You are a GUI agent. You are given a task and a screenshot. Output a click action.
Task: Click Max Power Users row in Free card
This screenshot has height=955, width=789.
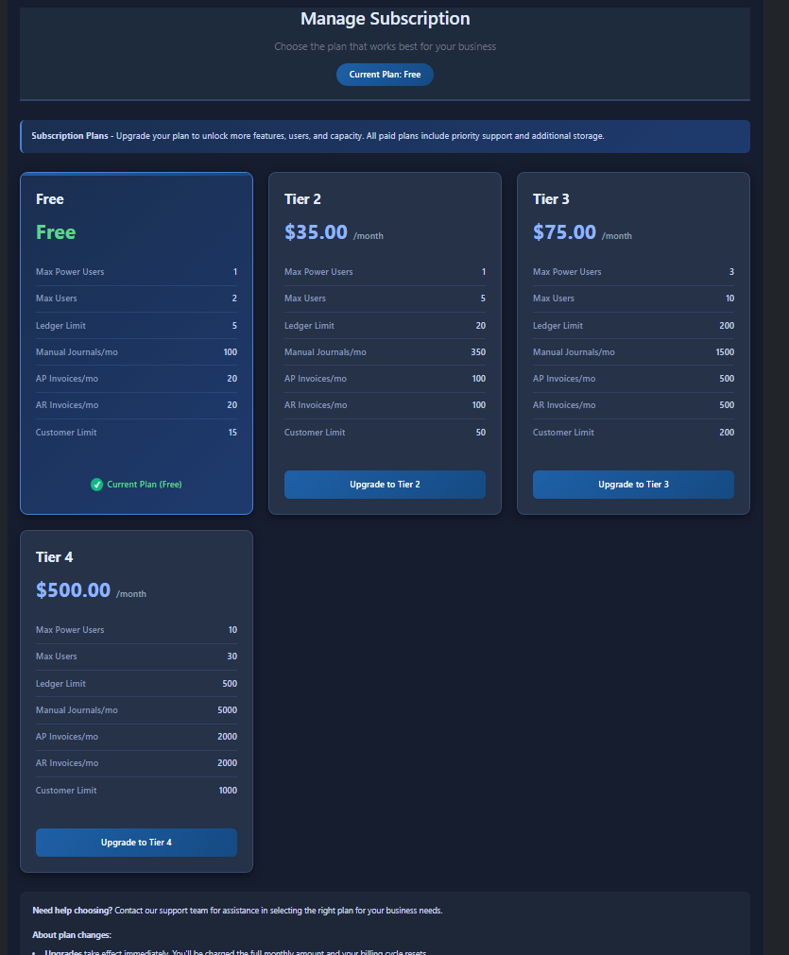(x=136, y=272)
